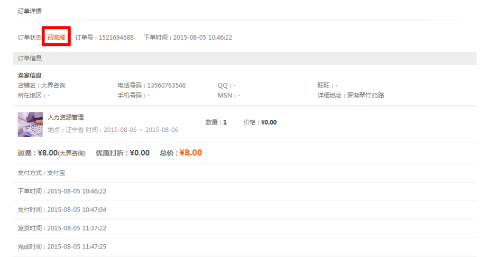The height and width of the screenshot is (257, 481).
Task: Click the QQ contact field
Action: pos(226,85)
